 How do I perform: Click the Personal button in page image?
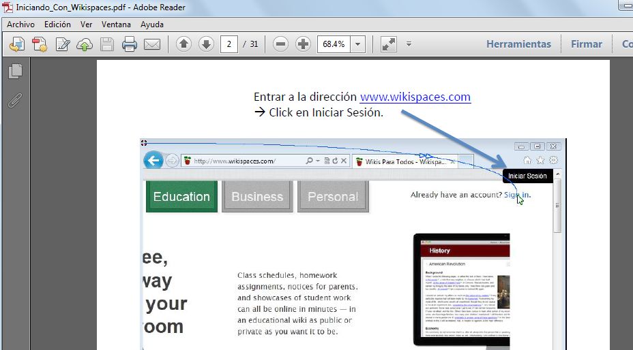[x=333, y=196]
